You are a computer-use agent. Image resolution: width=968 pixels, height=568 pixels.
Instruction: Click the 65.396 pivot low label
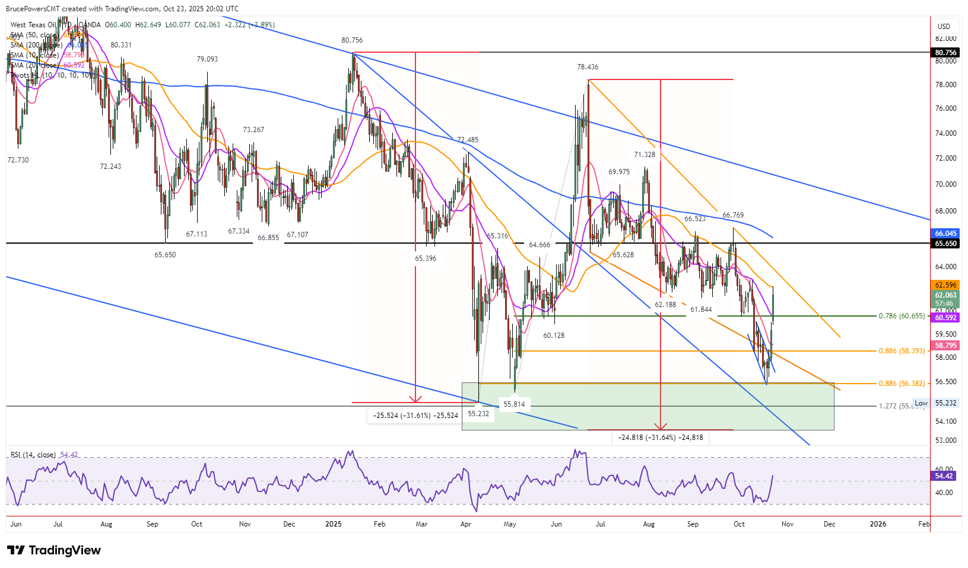(426, 259)
